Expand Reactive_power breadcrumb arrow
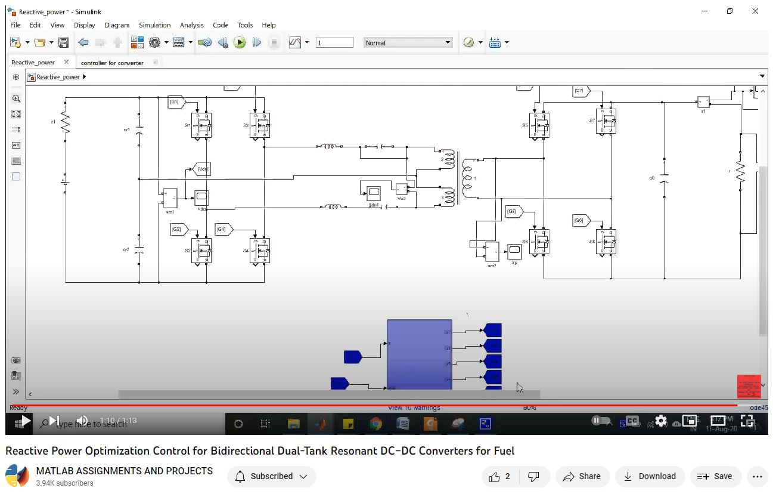This screenshot has width=773, height=494. 84,77
